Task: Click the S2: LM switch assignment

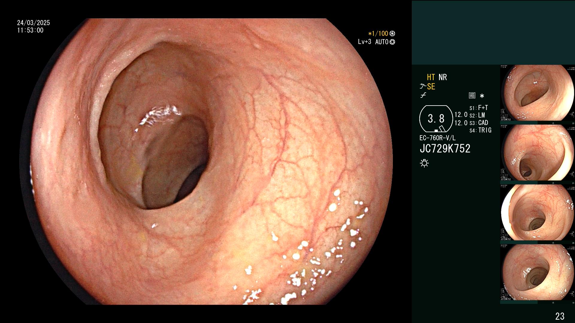Action: [x=477, y=115]
